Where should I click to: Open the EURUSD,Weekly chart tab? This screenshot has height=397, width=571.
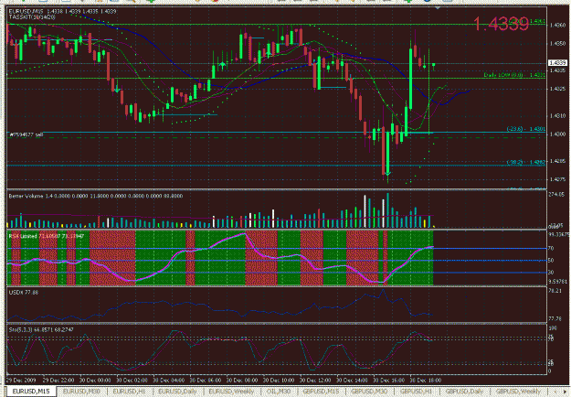(x=231, y=392)
